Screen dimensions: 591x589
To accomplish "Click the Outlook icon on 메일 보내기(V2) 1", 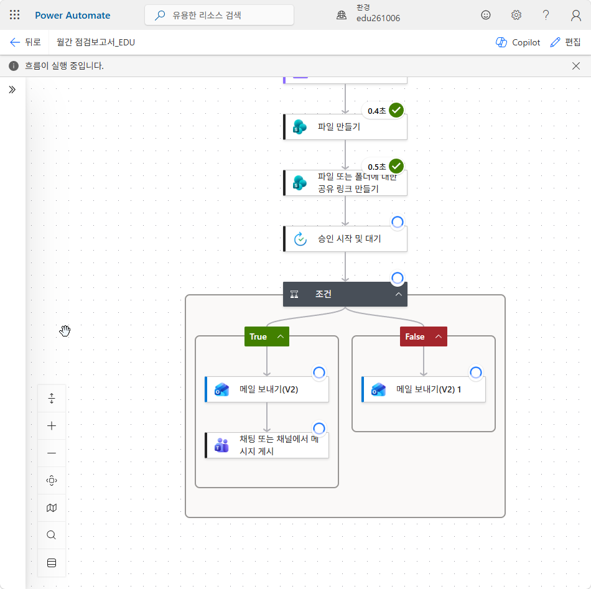I will [378, 389].
